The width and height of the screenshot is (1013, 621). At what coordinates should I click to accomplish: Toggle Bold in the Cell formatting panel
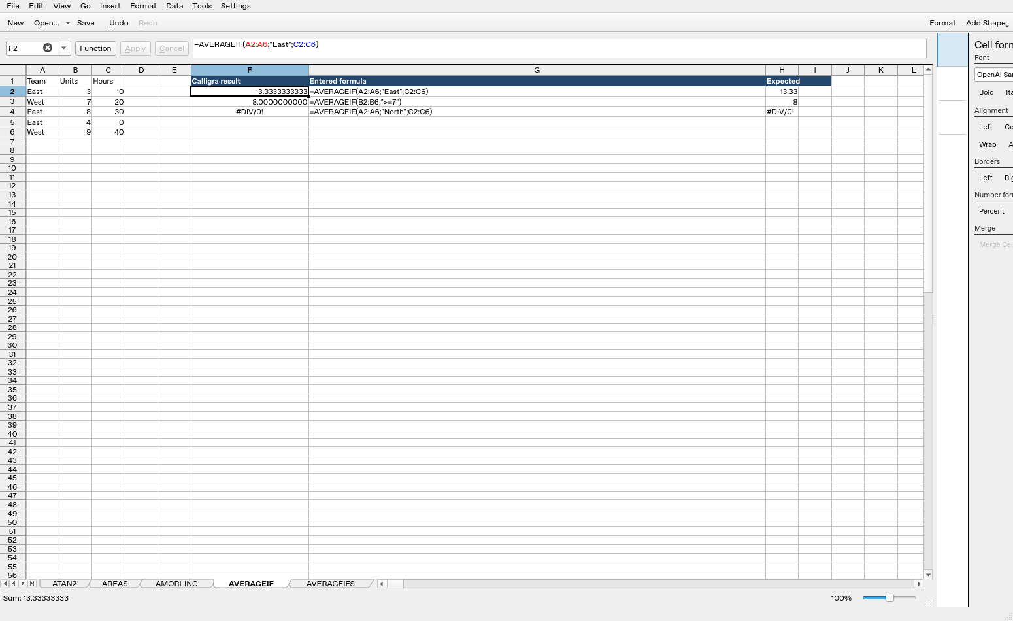(x=986, y=92)
